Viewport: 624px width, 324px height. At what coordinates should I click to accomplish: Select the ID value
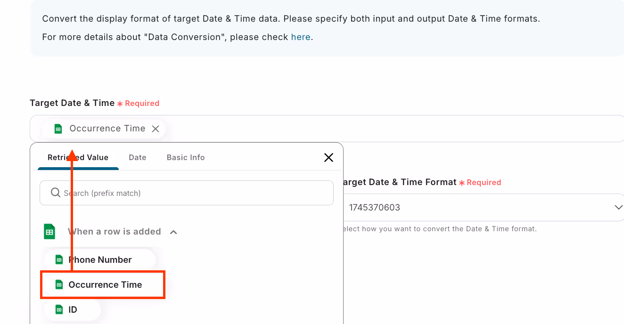[73, 309]
